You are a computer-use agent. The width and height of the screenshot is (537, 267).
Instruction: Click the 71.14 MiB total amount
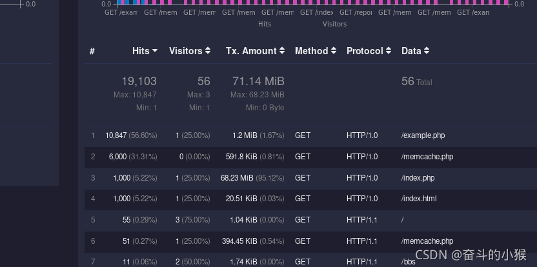tap(258, 81)
